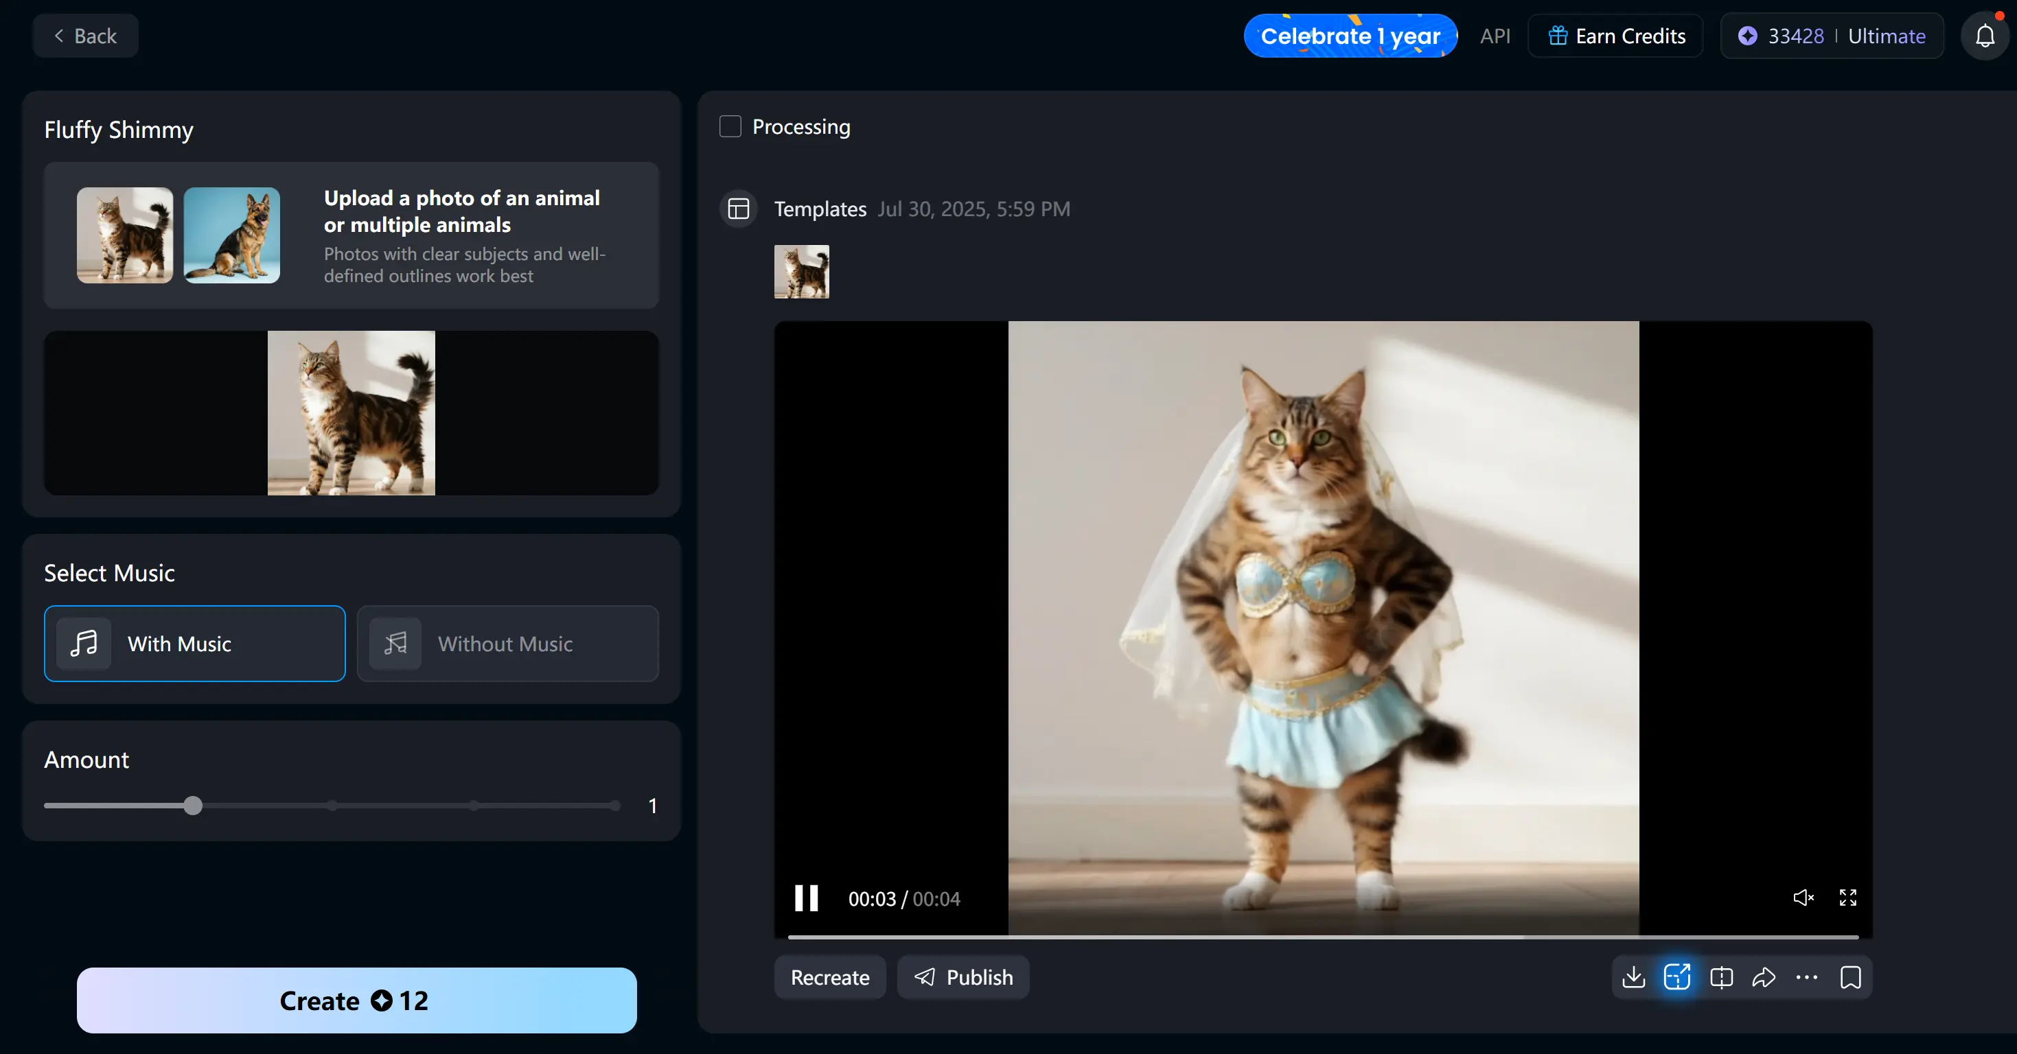Viewport: 2017px width, 1054px height.
Task: Share the generated video
Action: tap(1764, 977)
